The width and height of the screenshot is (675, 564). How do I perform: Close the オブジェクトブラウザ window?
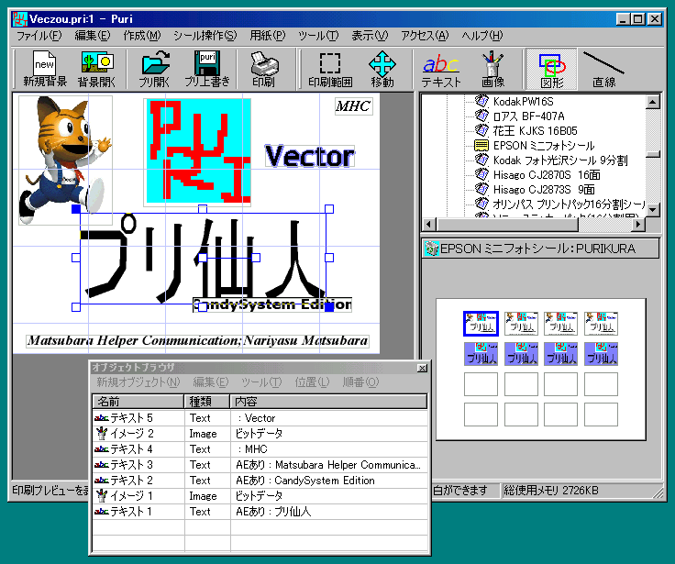[x=422, y=368]
